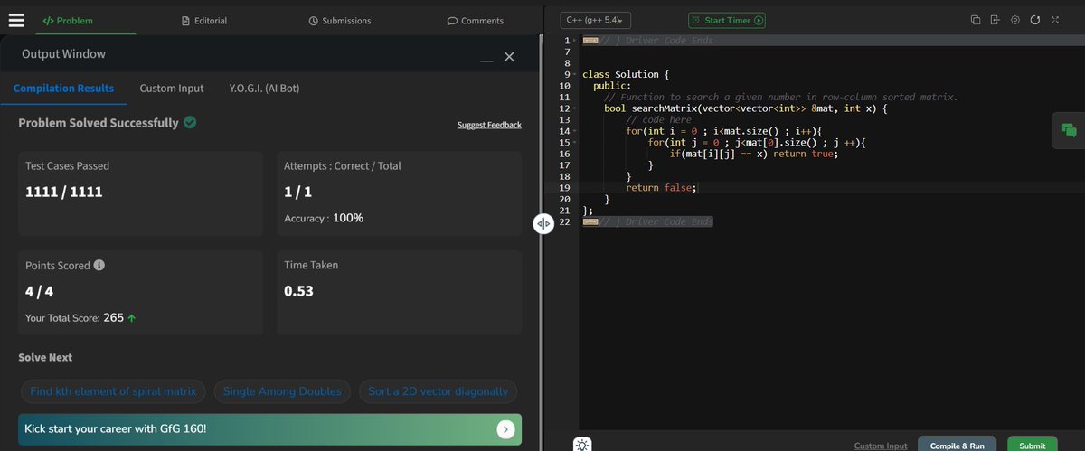This screenshot has width=1085, height=451.
Task: Click the bool searchMatrix function signature line
Action: tap(746, 108)
